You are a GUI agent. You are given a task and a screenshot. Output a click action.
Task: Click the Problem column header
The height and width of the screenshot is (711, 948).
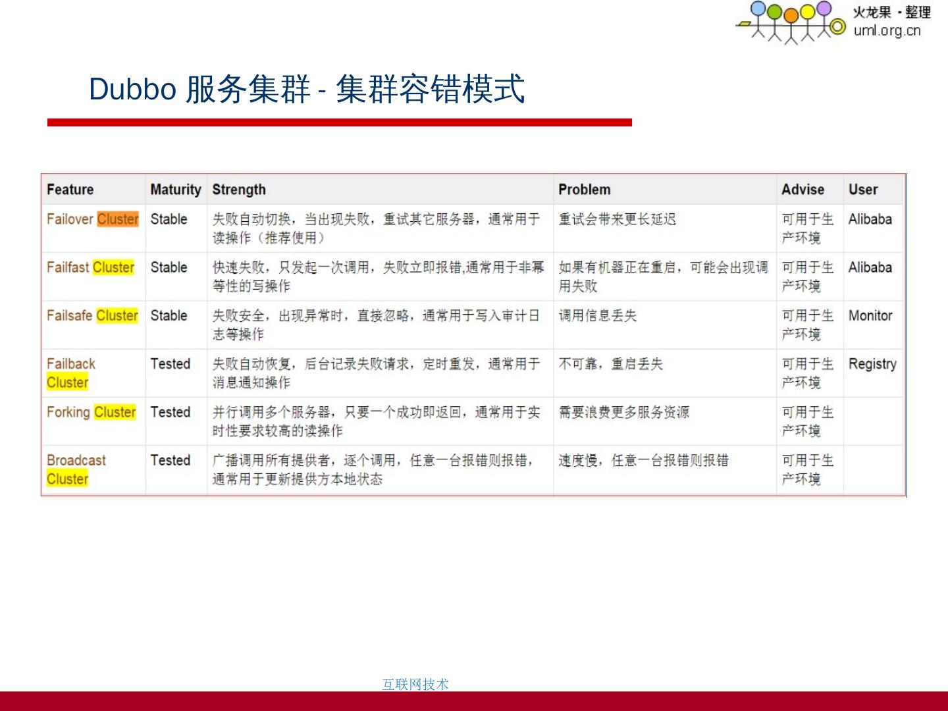pyautogui.click(x=584, y=190)
